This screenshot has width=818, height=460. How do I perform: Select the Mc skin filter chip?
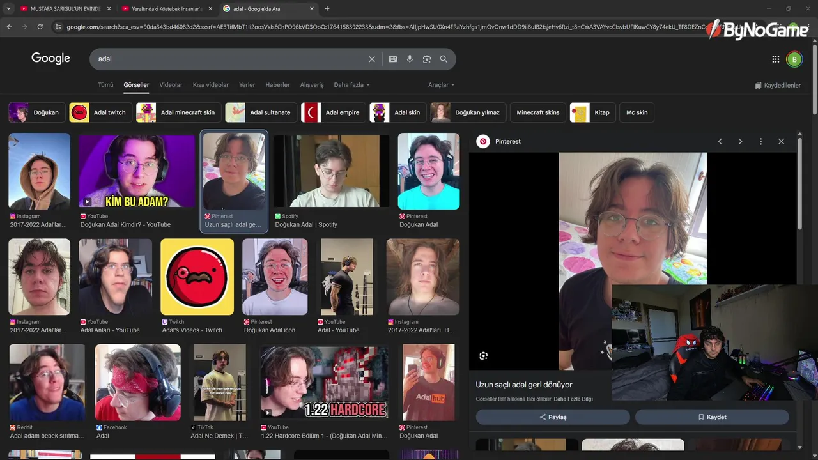[x=637, y=112]
